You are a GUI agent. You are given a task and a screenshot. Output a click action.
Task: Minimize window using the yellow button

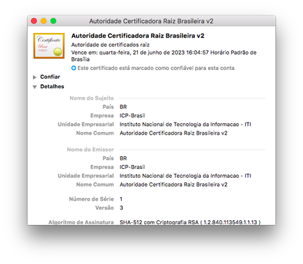(x=44, y=21)
